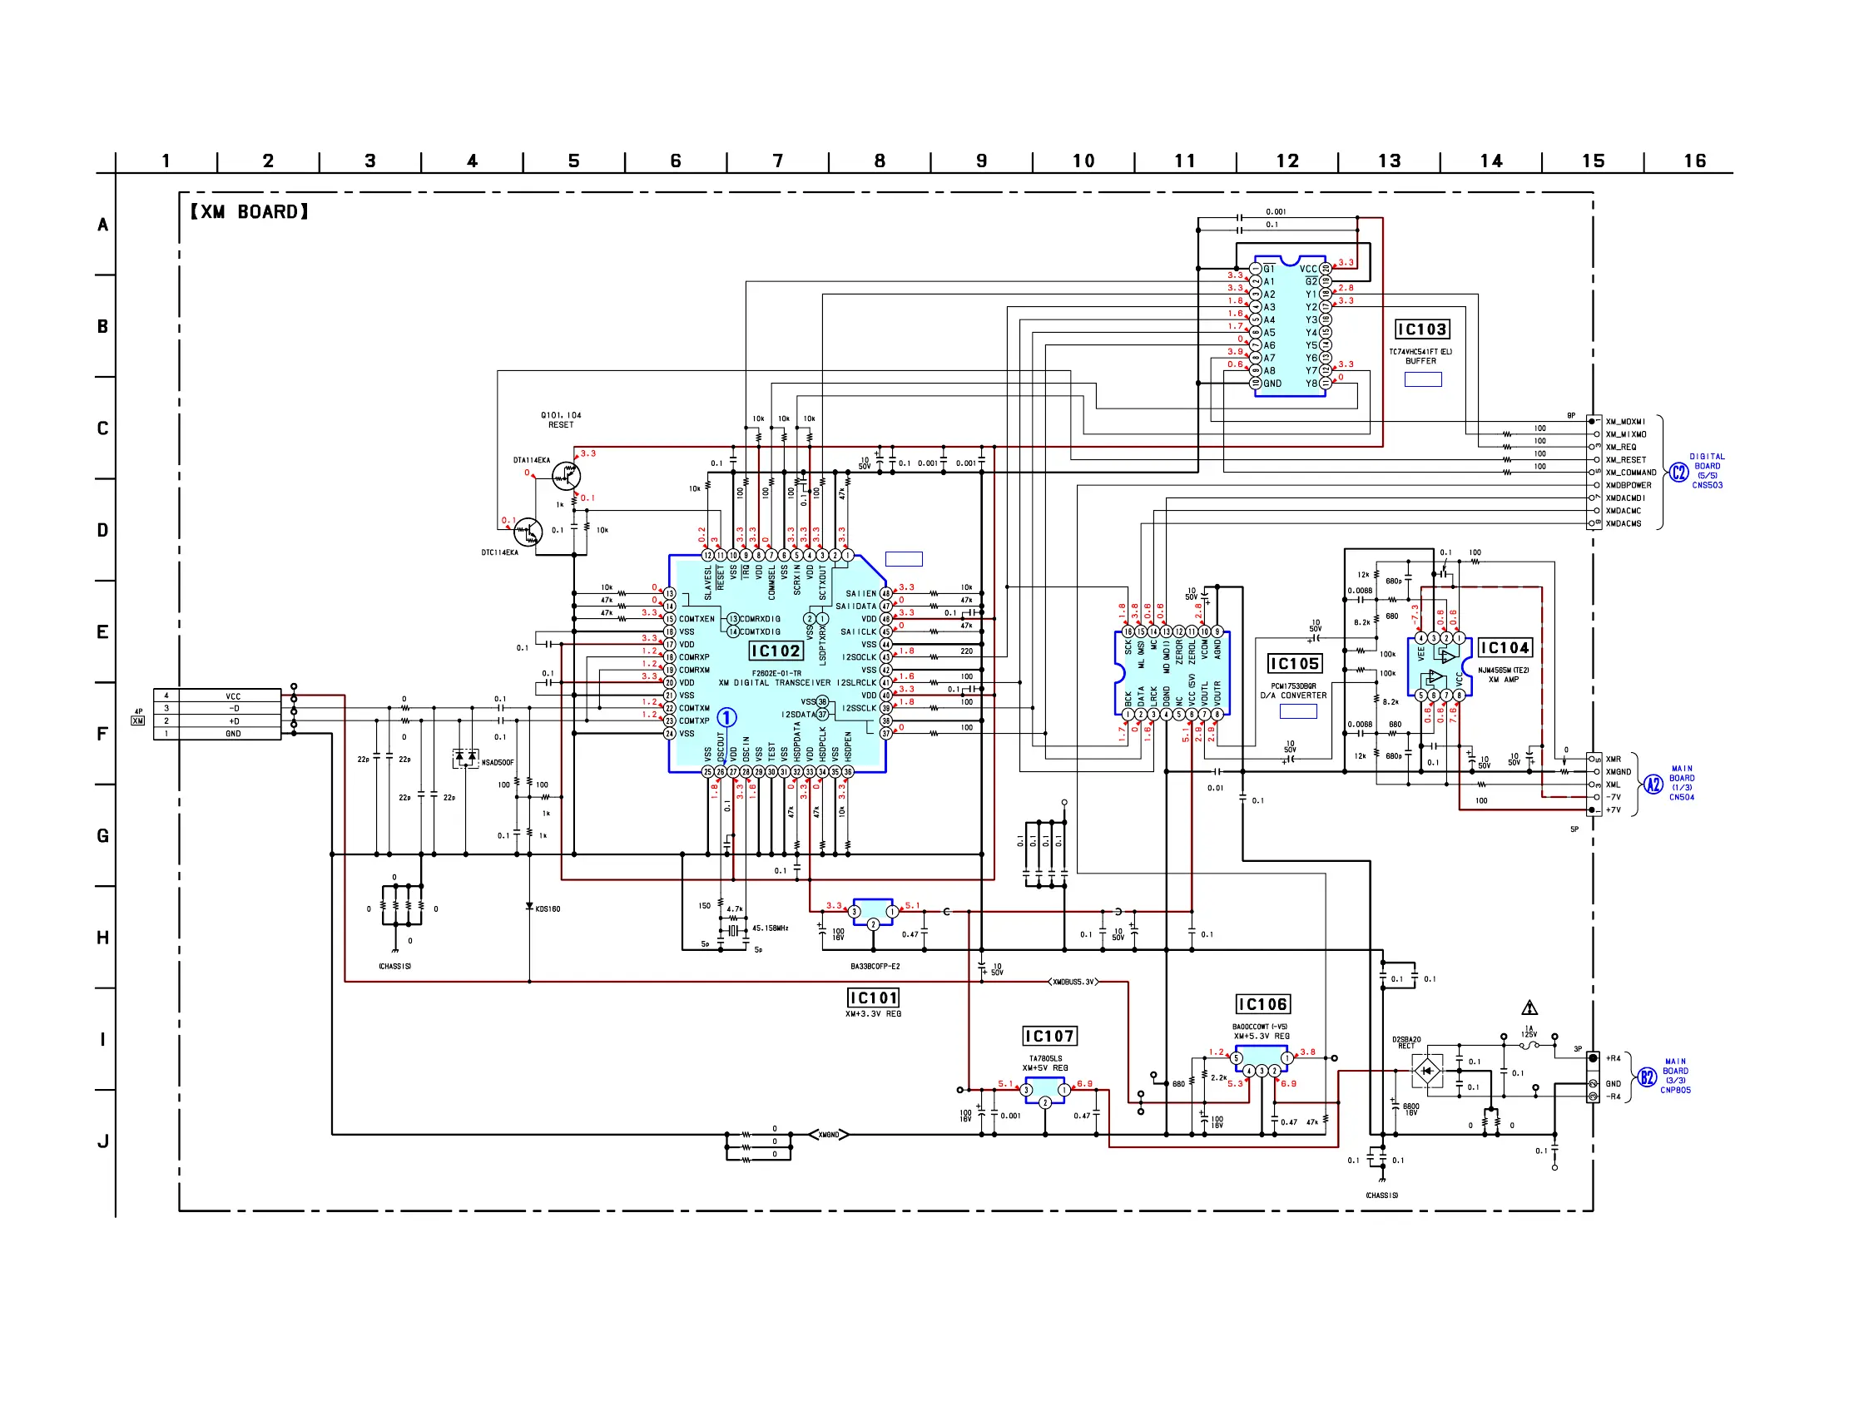The height and width of the screenshot is (1401, 1864).
Task: Click the empty blue rectangle under IC103 BUFFER
Action: pos(1422,380)
